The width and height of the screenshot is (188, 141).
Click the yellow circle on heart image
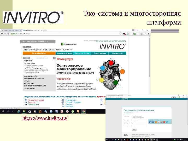coord(102,80)
